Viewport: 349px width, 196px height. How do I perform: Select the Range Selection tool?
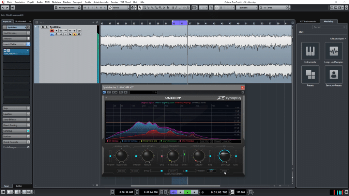(x=144, y=7)
